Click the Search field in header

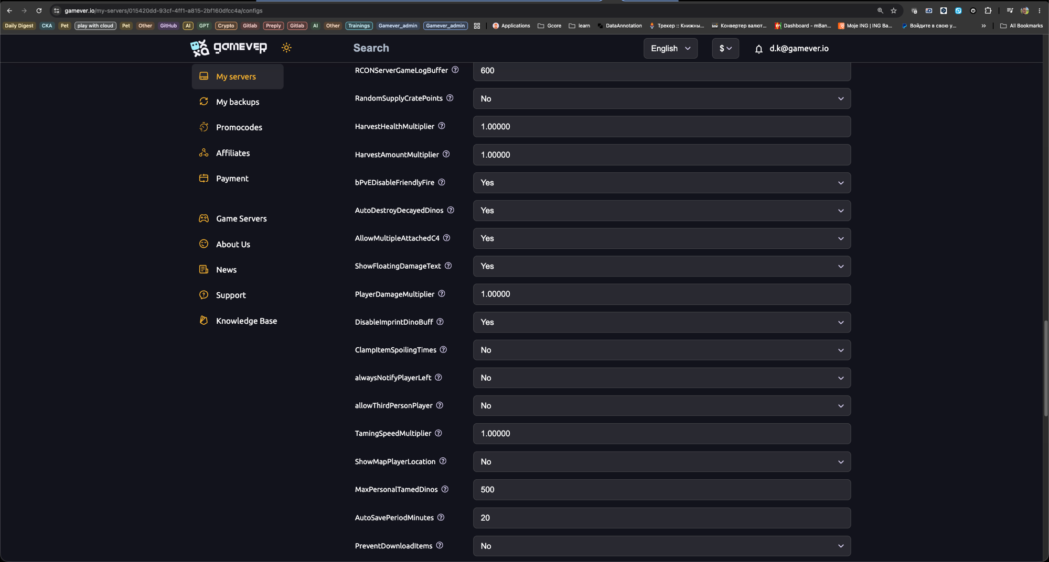[371, 48]
